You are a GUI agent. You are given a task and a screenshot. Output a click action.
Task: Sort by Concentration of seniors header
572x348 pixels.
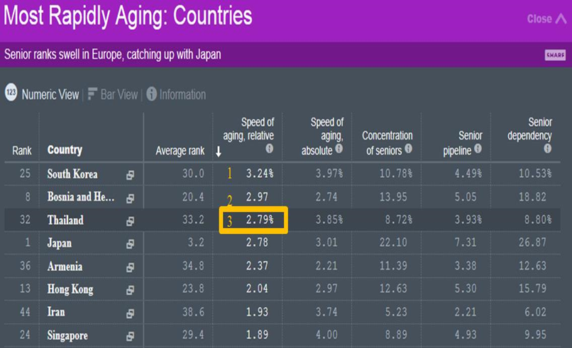[x=387, y=143]
